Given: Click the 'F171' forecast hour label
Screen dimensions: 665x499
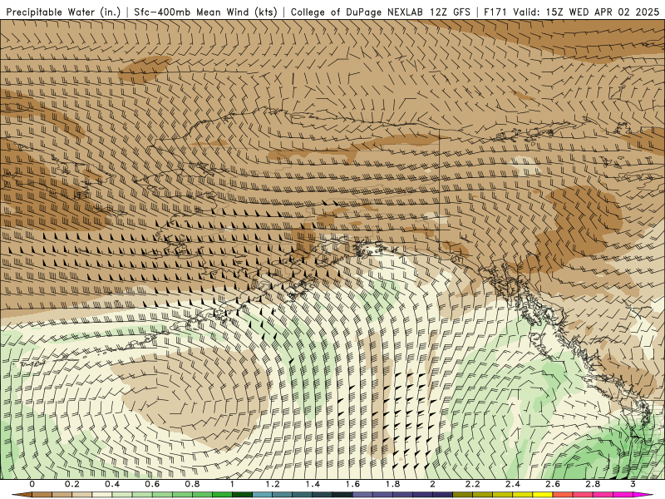Looking at the screenshot, I should pyautogui.click(x=495, y=12).
